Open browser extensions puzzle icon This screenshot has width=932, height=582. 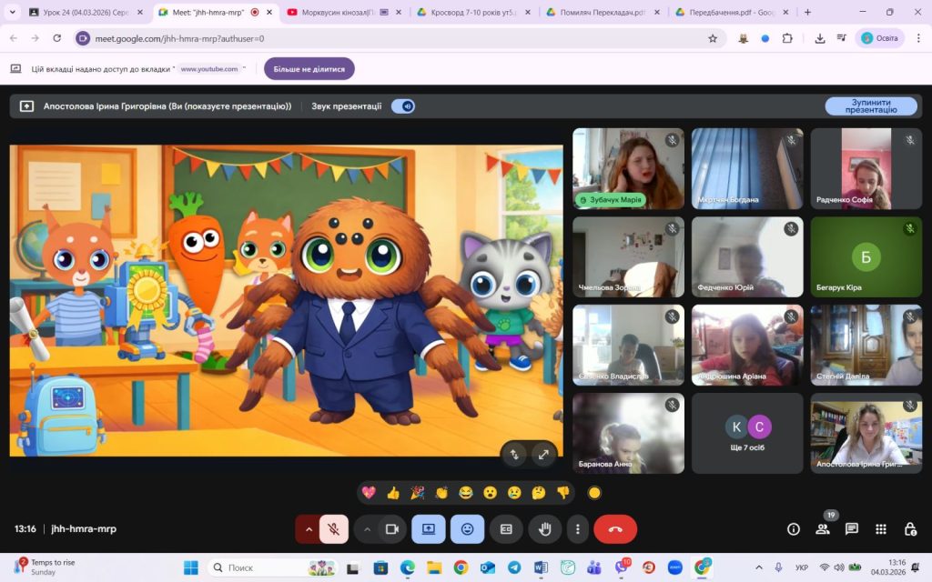coord(787,38)
